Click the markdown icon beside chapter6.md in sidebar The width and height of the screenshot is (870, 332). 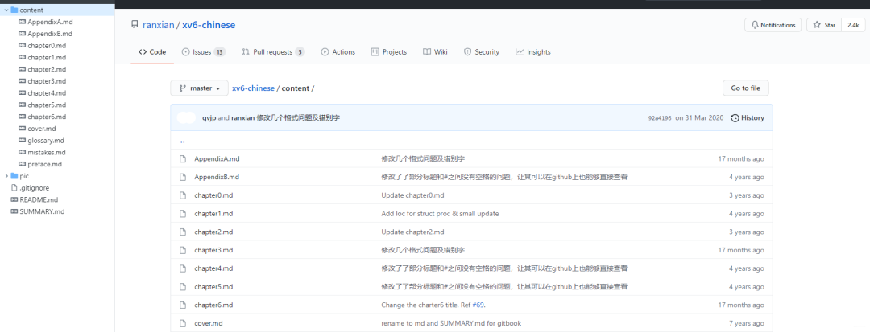click(x=23, y=117)
